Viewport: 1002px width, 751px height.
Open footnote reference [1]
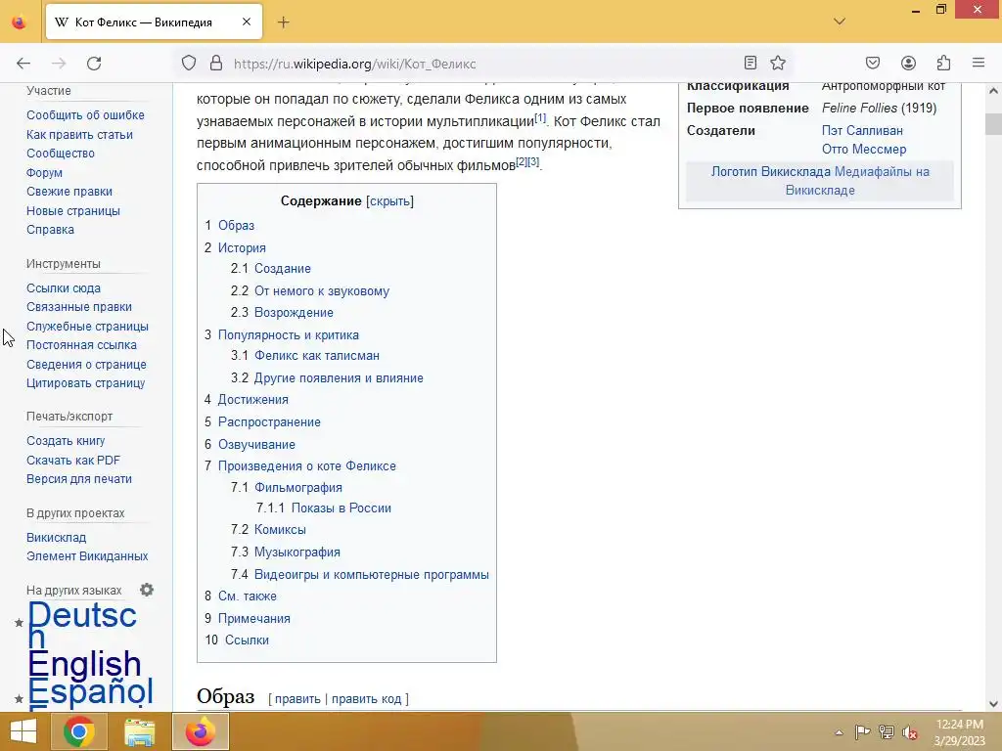pyautogui.click(x=540, y=117)
